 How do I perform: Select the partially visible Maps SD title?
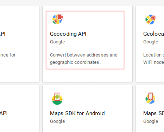click(153, 113)
